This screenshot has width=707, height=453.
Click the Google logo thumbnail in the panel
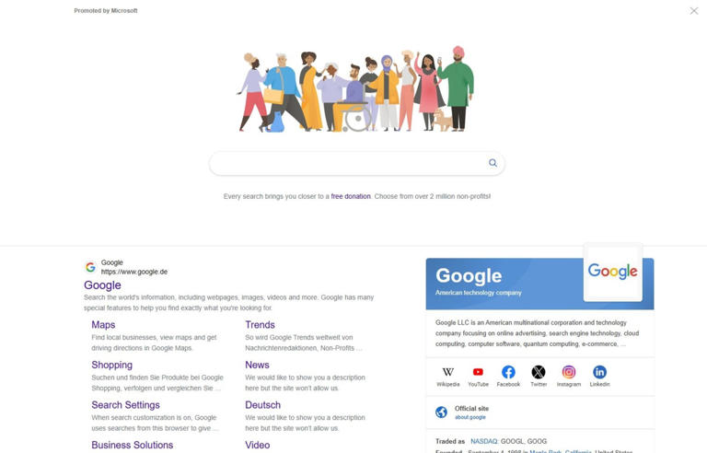(613, 272)
